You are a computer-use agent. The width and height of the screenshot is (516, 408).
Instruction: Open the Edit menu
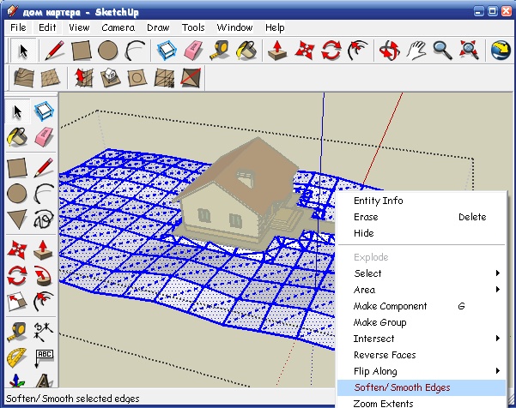pos(47,27)
